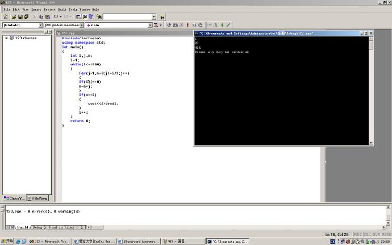Click the console window scroll-down arrow
The image size is (392, 245).
371,143
